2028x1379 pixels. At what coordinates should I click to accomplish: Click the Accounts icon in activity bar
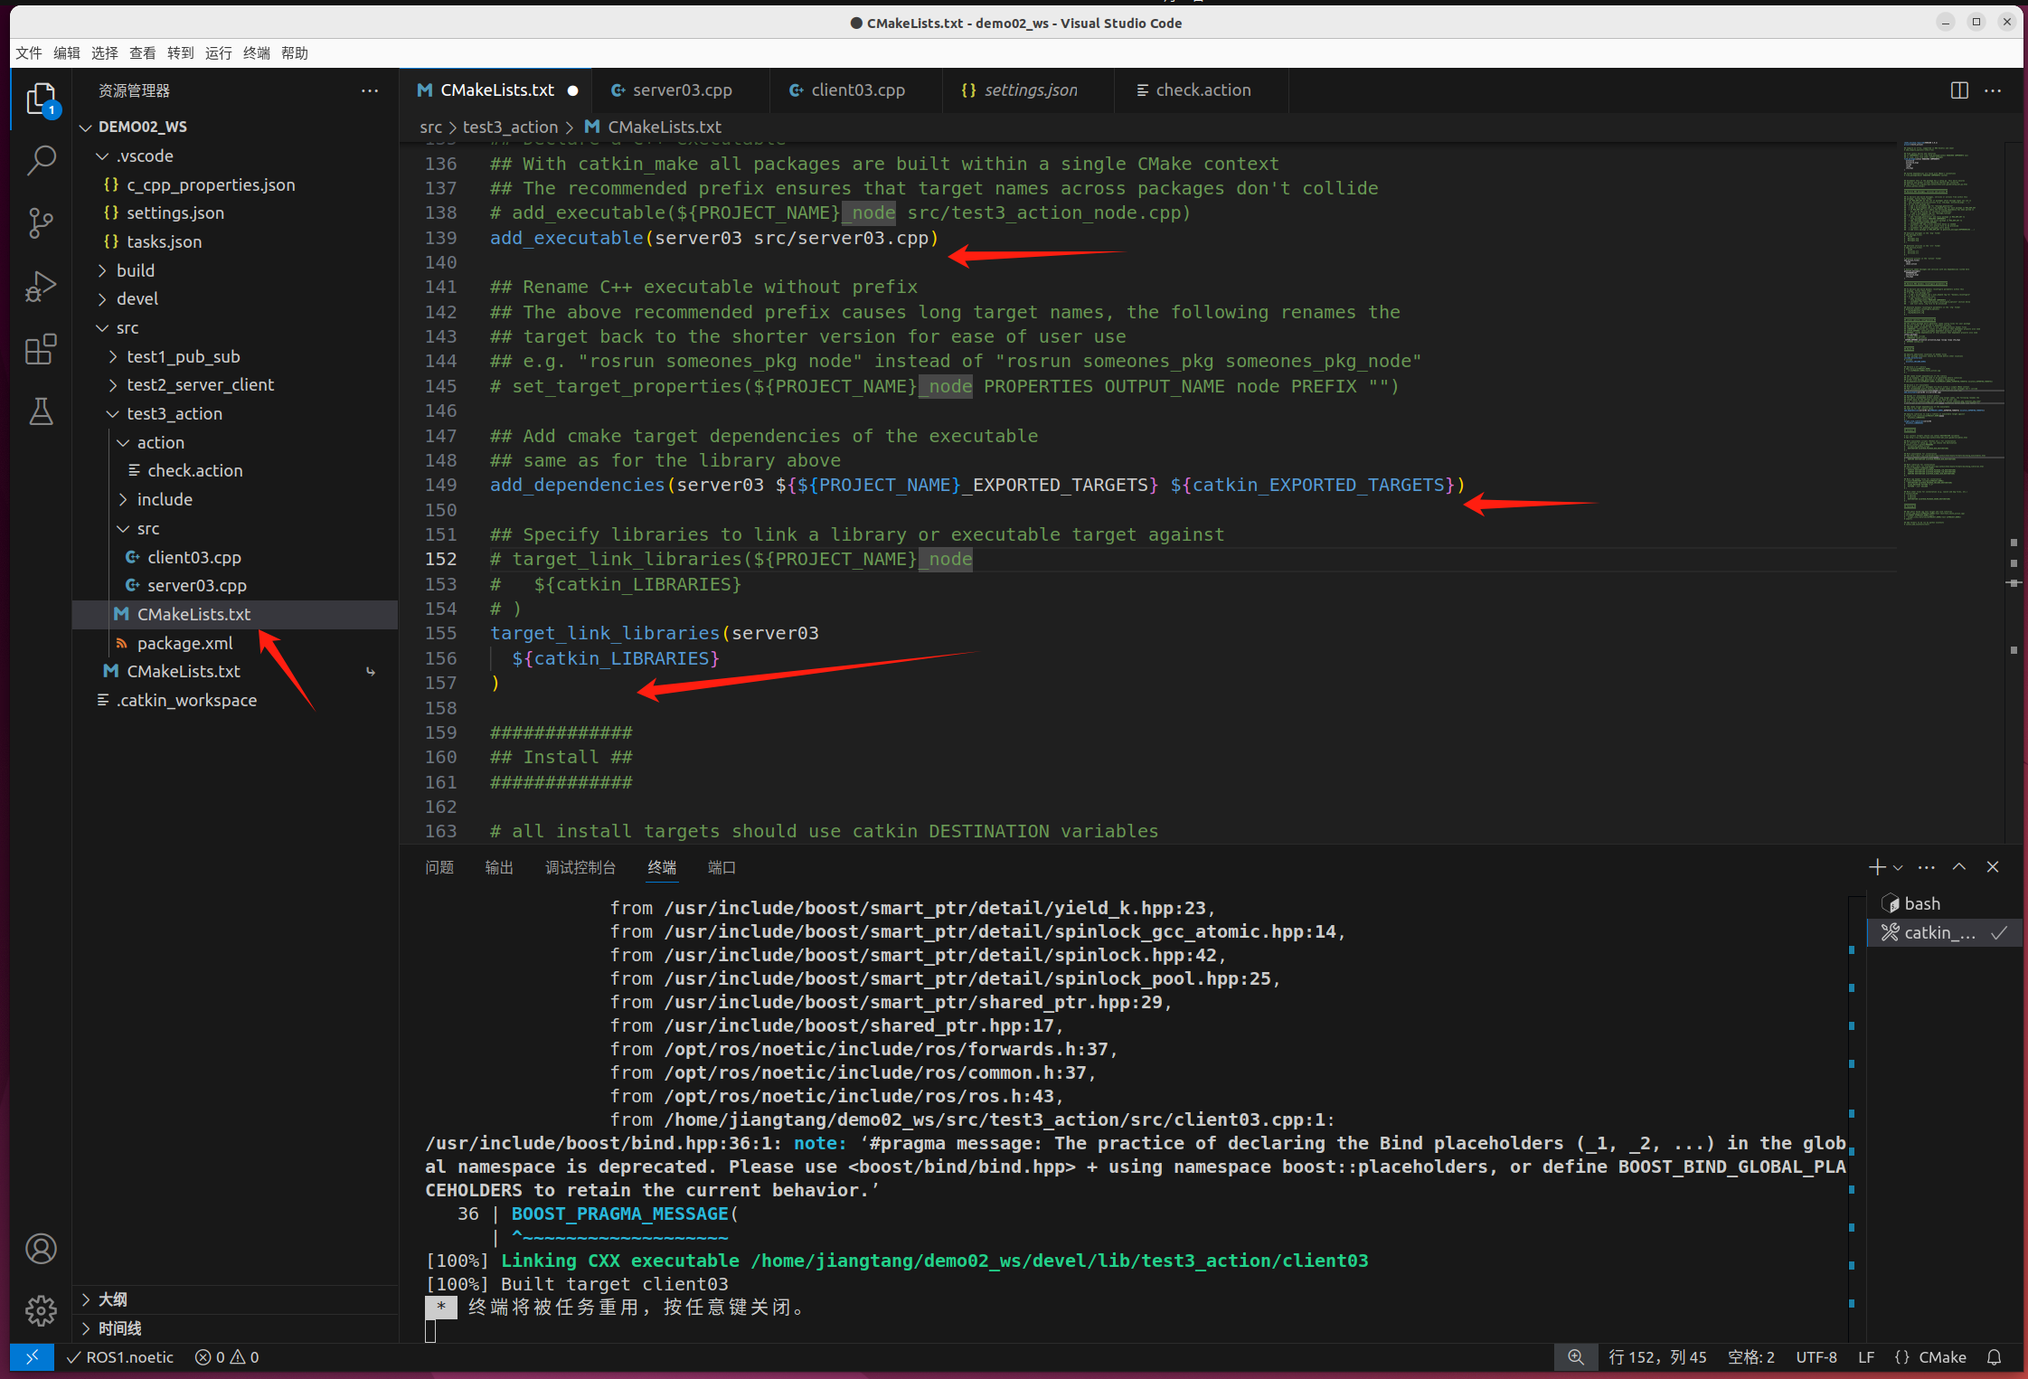pyautogui.click(x=41, y=1249)
